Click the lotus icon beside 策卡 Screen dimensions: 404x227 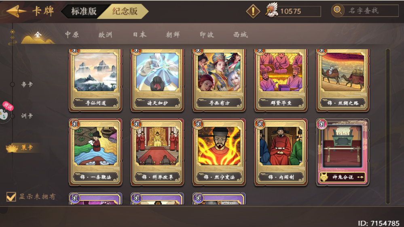pyautogui.click(x=12, y=148)
